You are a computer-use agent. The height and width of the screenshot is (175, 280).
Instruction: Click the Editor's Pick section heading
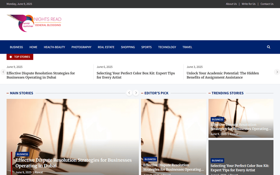(x=156, y=93)
